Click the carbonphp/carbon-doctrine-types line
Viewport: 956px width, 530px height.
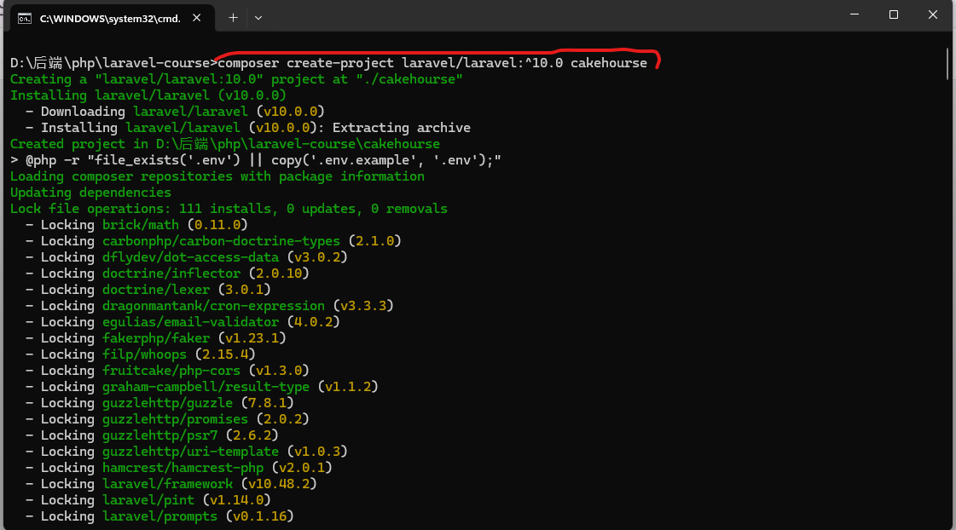click(213, 240)
